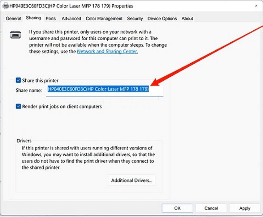
Task: Click the printer icon in the title bar
Action: tap(5, 6)
